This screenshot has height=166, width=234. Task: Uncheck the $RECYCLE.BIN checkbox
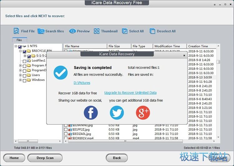point(24,52)
